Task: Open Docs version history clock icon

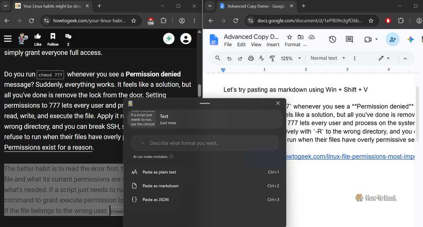Action: 332,40
